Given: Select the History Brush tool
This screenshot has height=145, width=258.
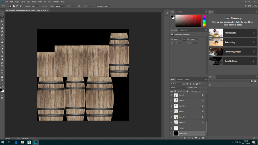Looking at the screenshot, I should click(2, 45).
